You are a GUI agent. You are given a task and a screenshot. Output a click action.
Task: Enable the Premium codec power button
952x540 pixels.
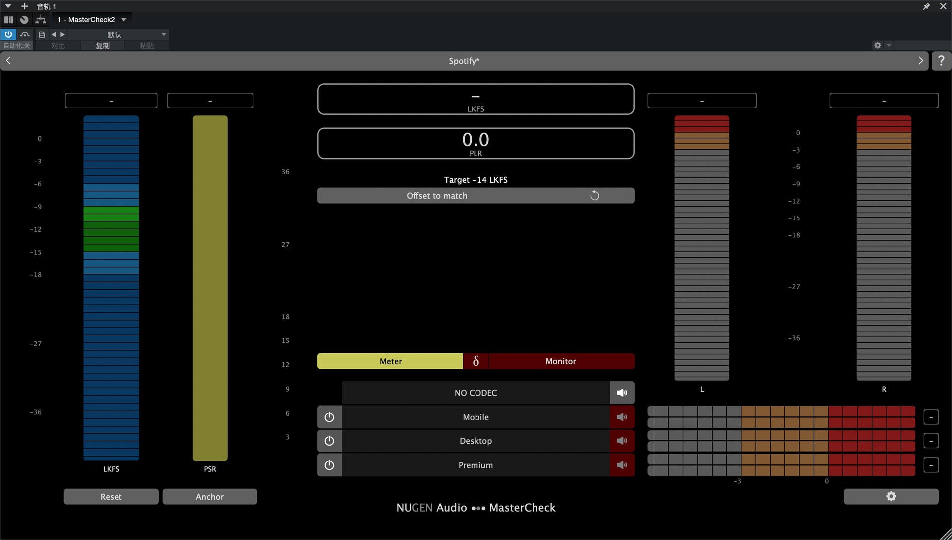pyautogui.click(x=329, y=465)
